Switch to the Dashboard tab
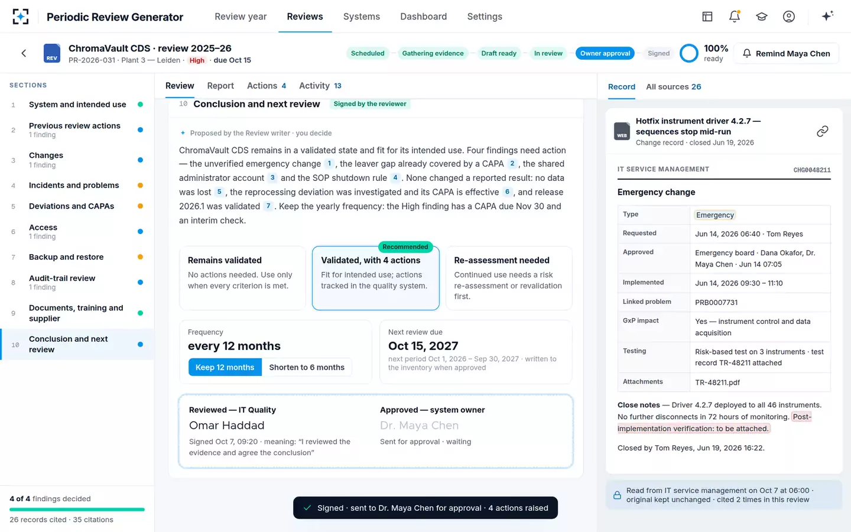Image resolution: width=851 pixels, height=532 pixels. (424, 17)
